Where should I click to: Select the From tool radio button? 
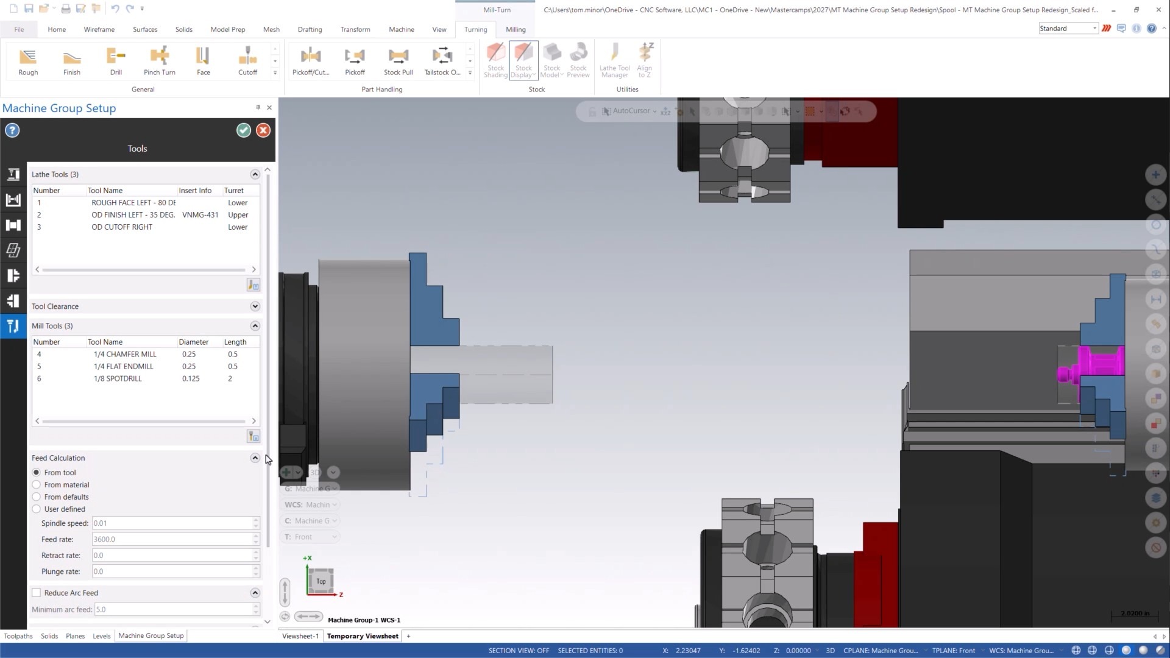click(x=37, y=473)
